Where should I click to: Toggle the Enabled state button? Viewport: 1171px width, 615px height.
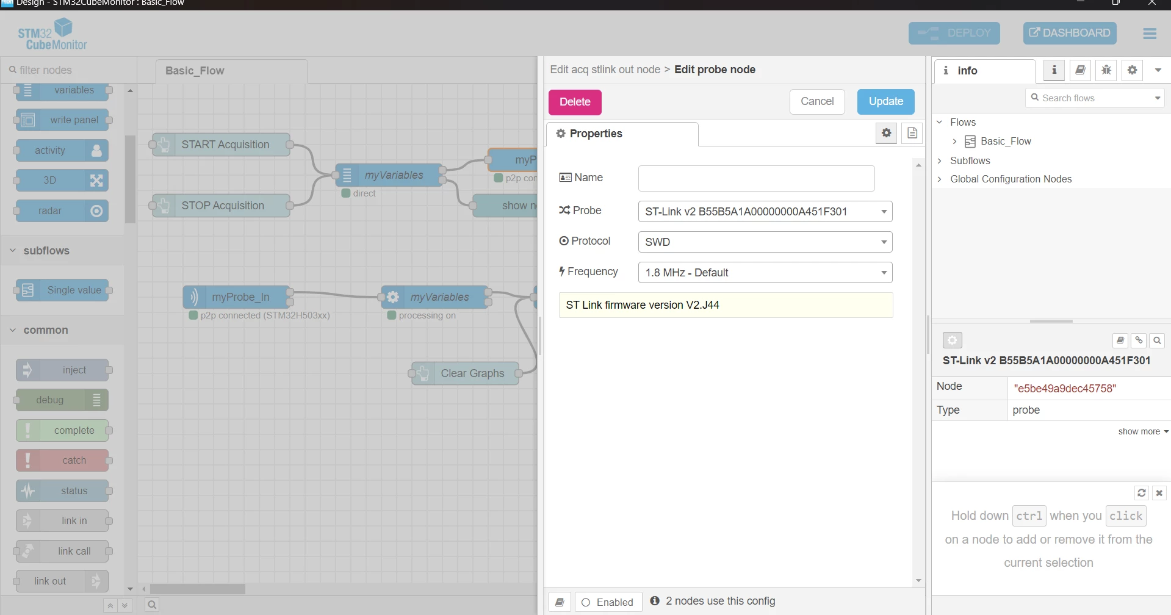[x=608, y=602]
